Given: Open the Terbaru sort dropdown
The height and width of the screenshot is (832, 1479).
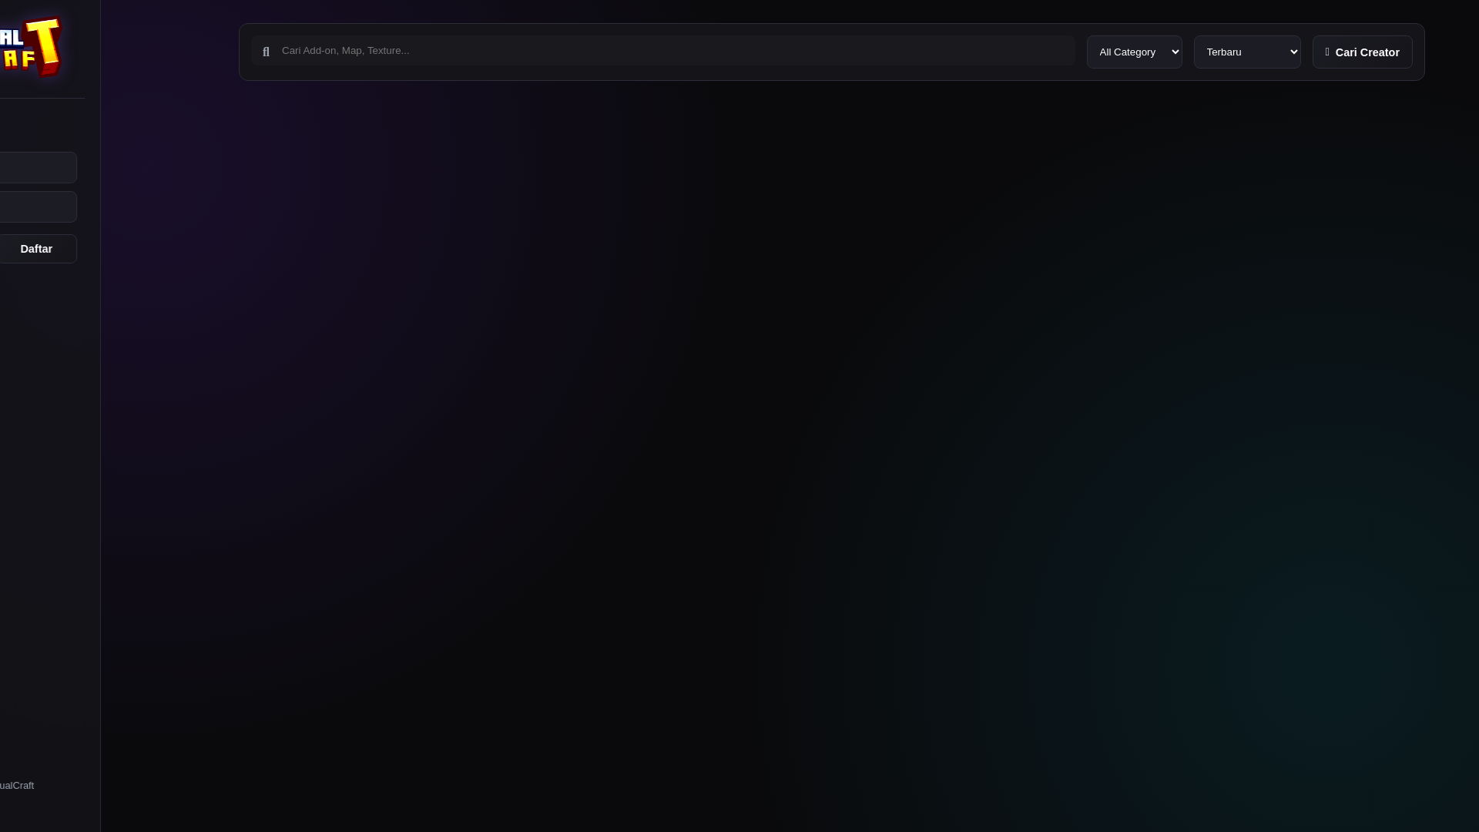Looking at the screenshot, I should pyautogui.click(x=1247, y=52).
